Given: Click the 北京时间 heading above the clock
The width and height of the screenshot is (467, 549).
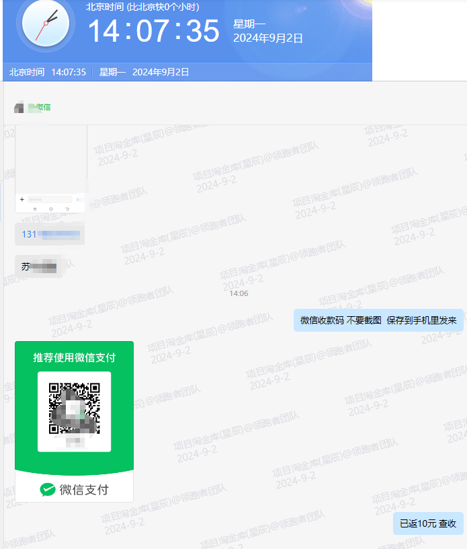Looking at the screenshot, I should (142, 7).
